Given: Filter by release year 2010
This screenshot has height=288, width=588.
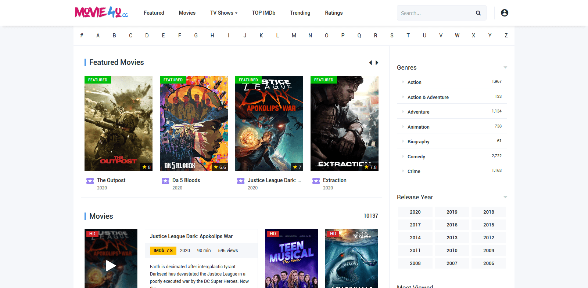Looking at the screenshot, I should (x=452, y=251).
